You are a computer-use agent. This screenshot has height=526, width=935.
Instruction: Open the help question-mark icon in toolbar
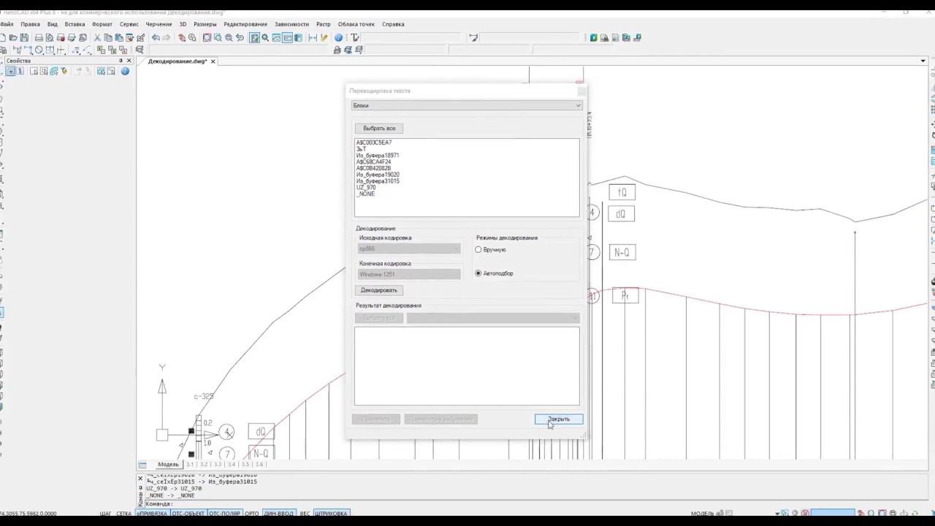click(338, 38)
